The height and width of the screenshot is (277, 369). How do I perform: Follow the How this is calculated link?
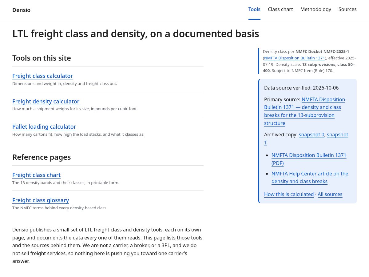click(289, 194)
